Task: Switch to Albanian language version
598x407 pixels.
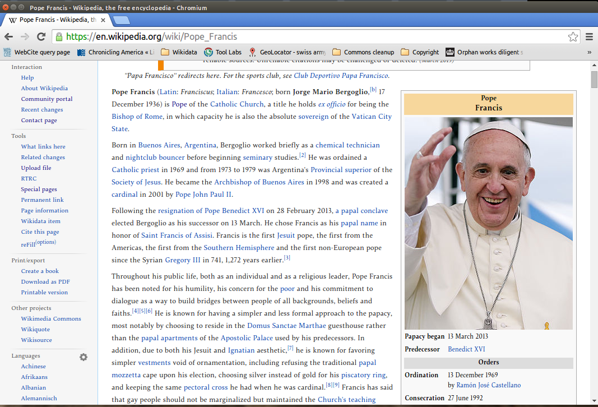Action: [x=33, y=387]
